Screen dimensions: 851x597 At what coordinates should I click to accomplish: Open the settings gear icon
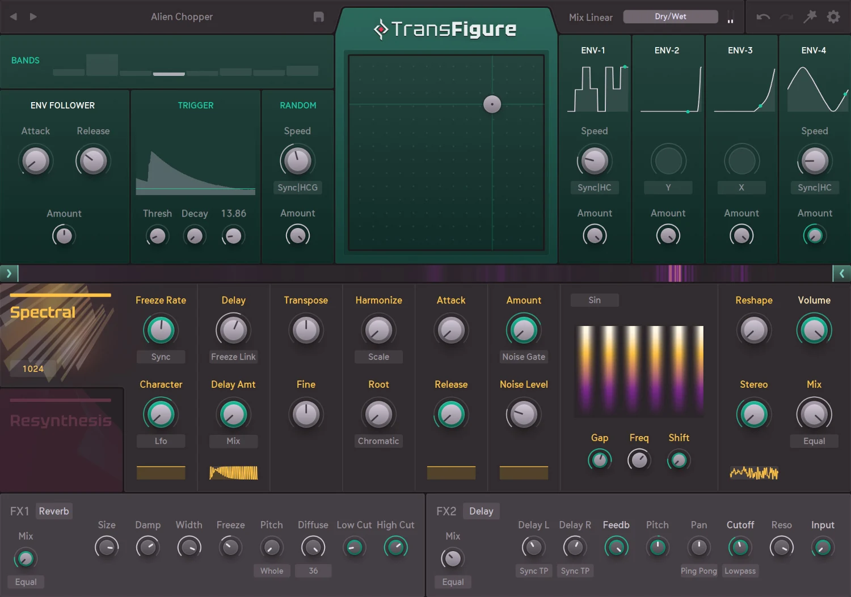(x=833, y=16)
